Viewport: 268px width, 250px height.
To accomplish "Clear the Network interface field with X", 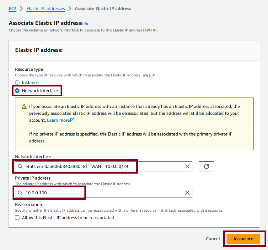I will pos(187,166).
